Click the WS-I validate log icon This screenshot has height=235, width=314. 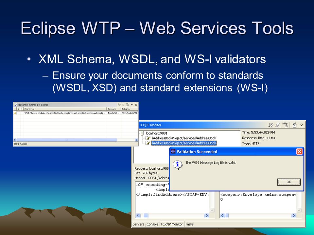pyautogui.click(x=294, y=125)
